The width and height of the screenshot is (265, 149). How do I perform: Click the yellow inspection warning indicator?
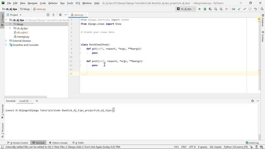[259, 19]
